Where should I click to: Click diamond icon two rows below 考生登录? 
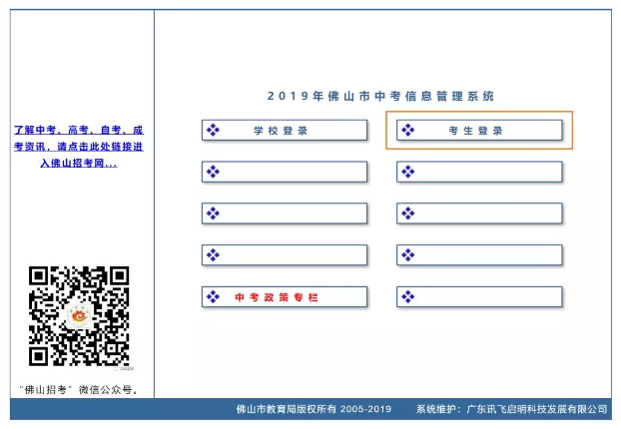point(407,214)
